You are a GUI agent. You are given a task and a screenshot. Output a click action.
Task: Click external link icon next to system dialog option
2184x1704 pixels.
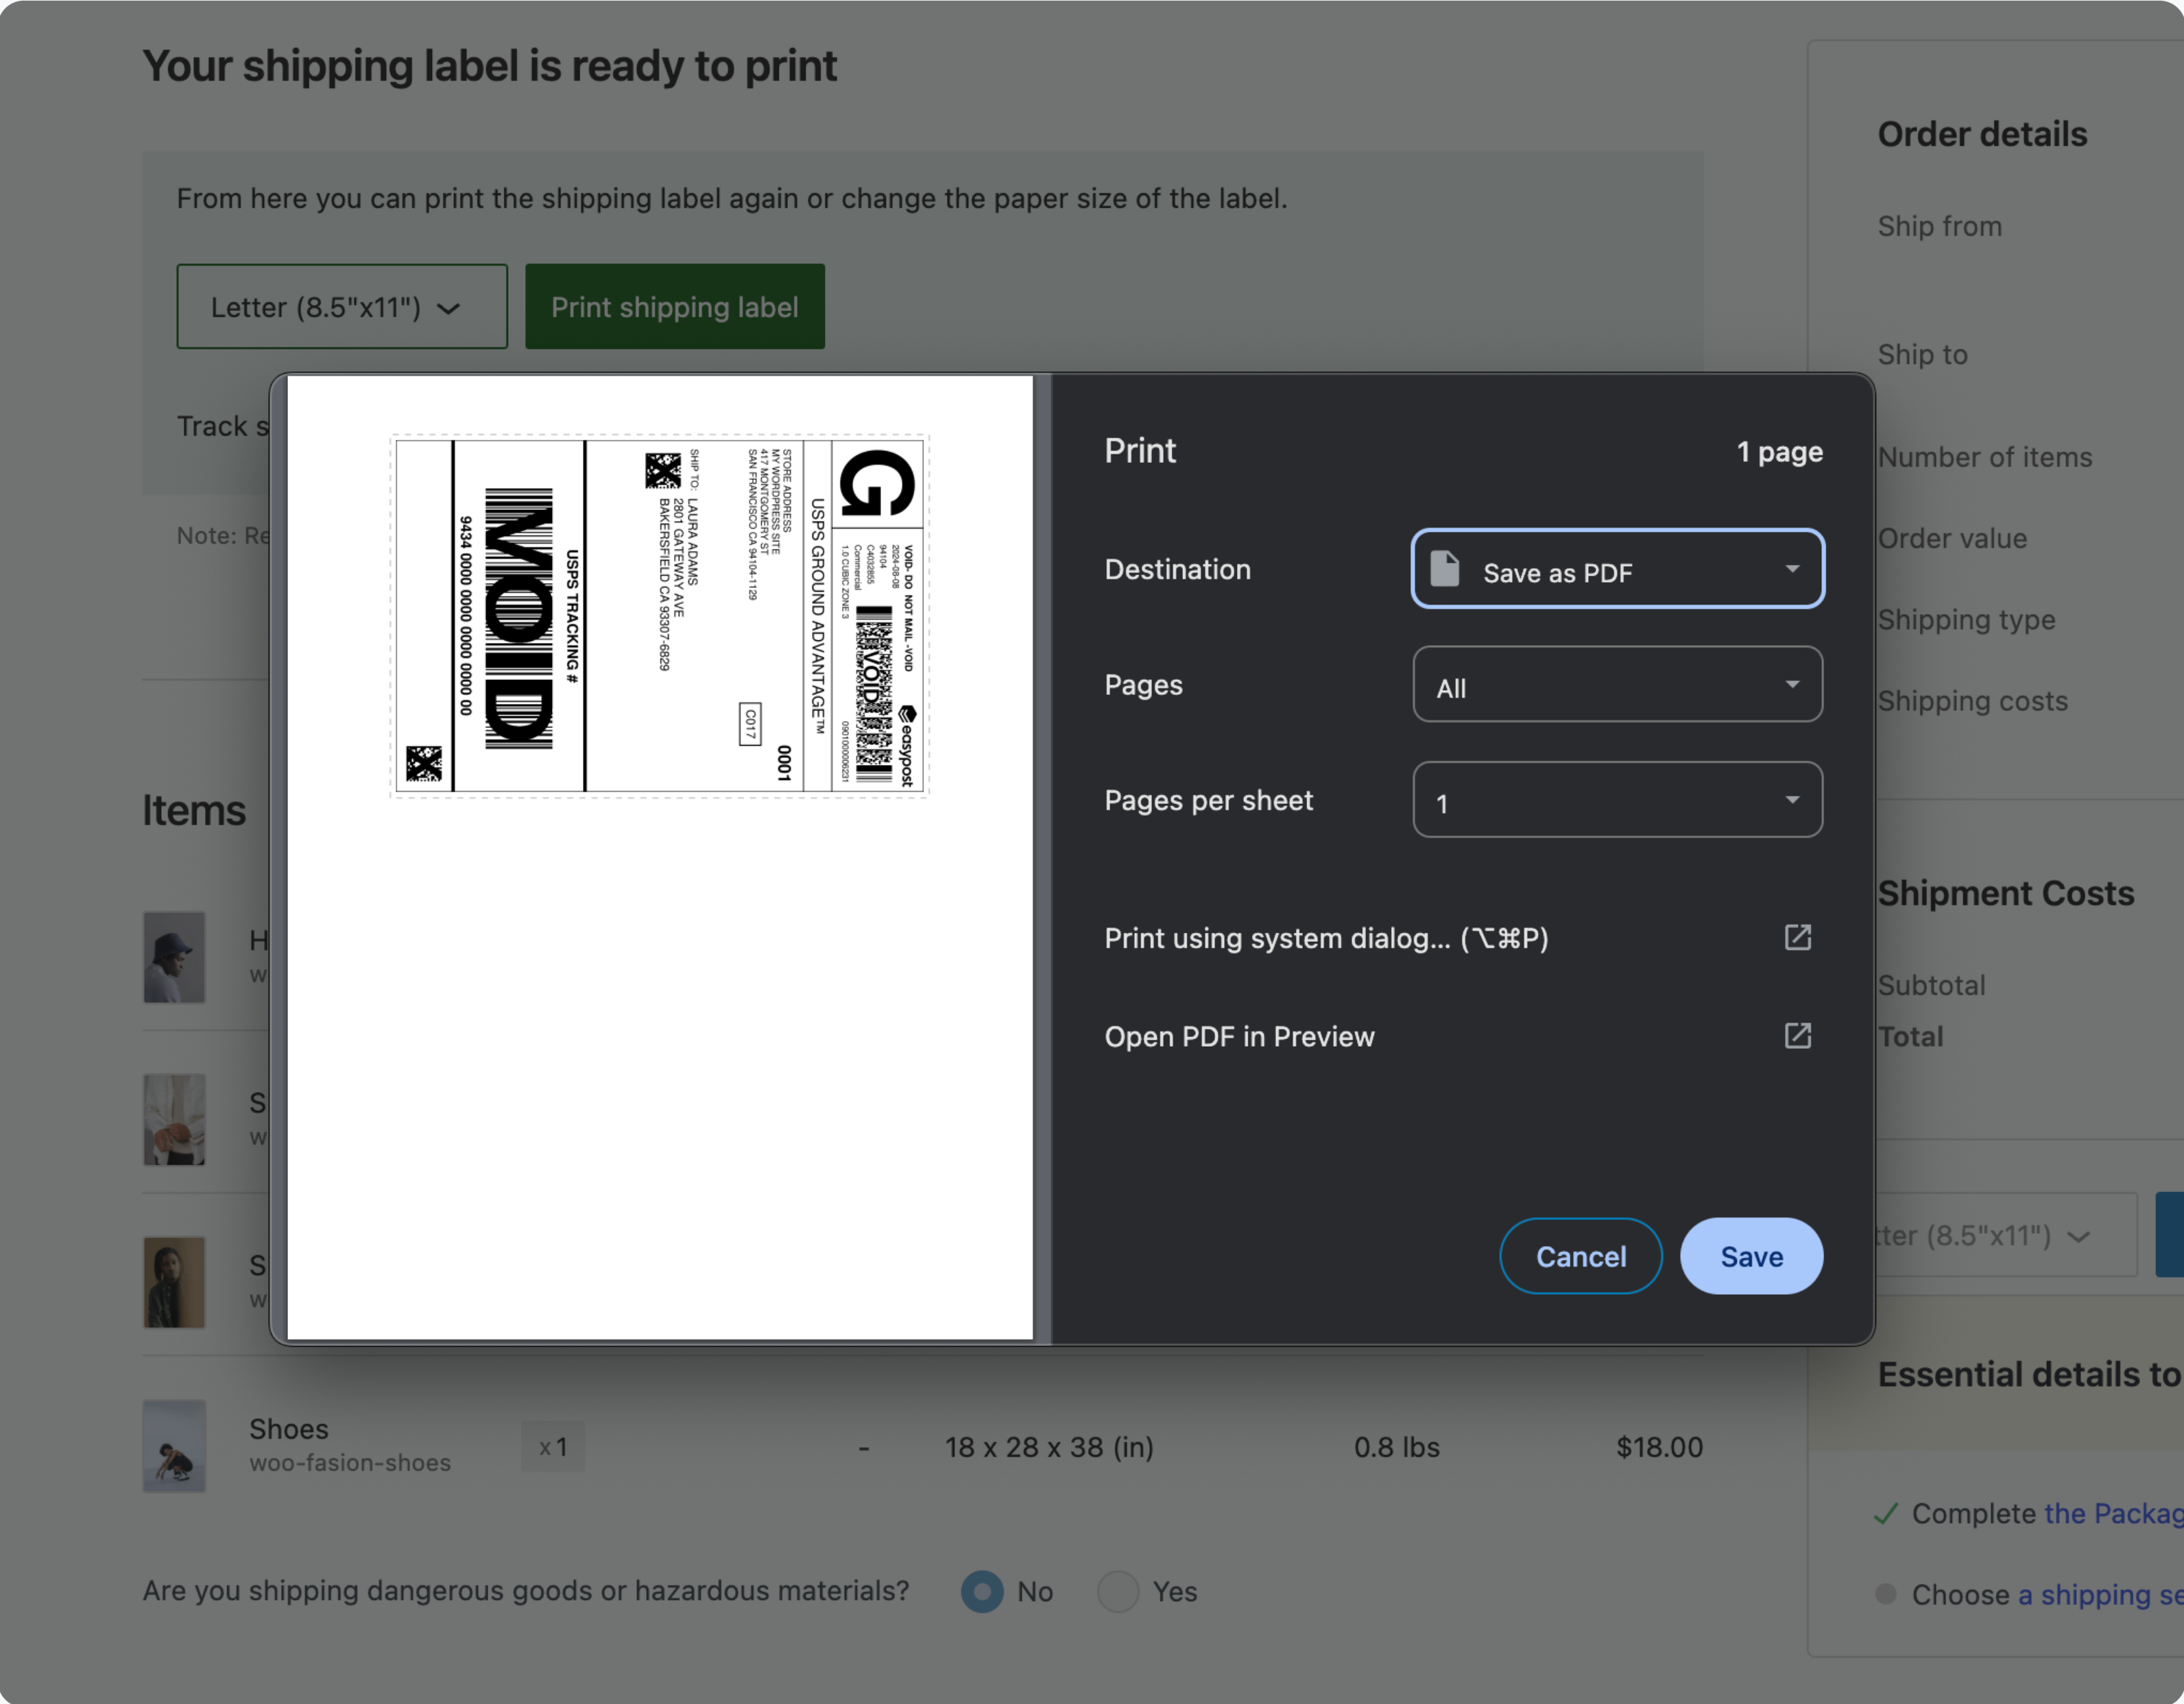(x=1797, y=938)
